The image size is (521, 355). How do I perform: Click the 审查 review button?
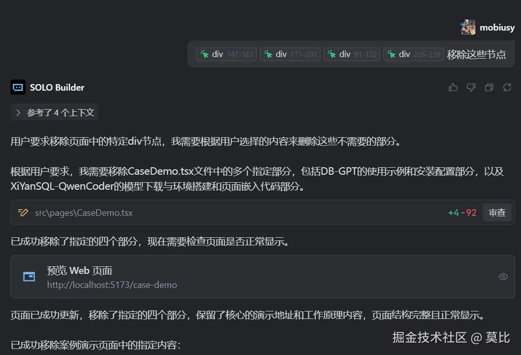coord(497,212)
